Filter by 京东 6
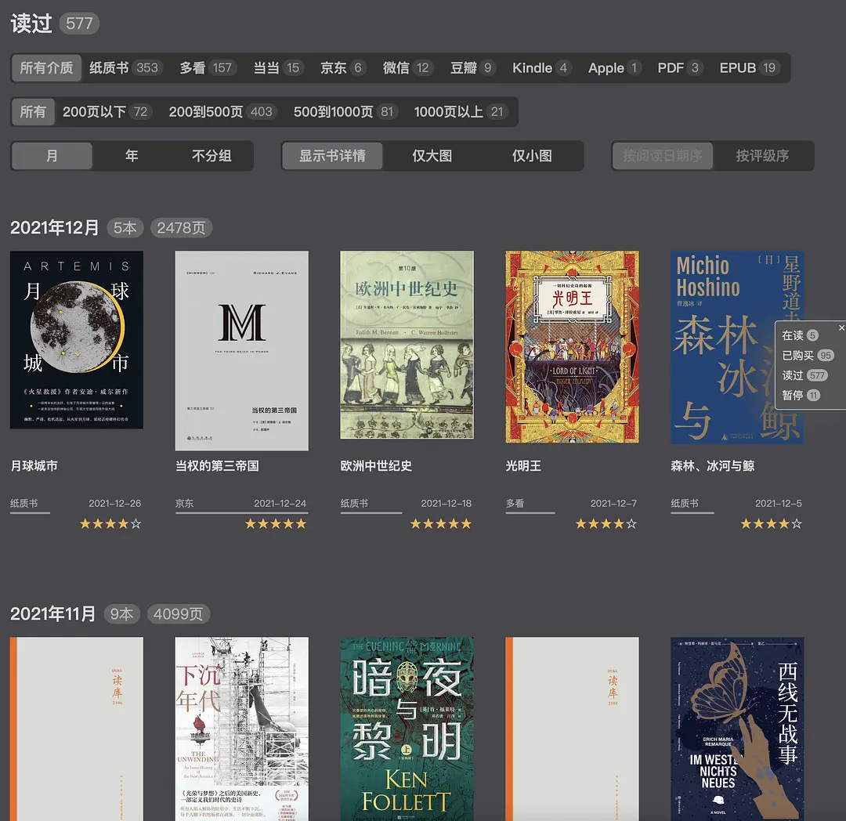 (343, 68)
